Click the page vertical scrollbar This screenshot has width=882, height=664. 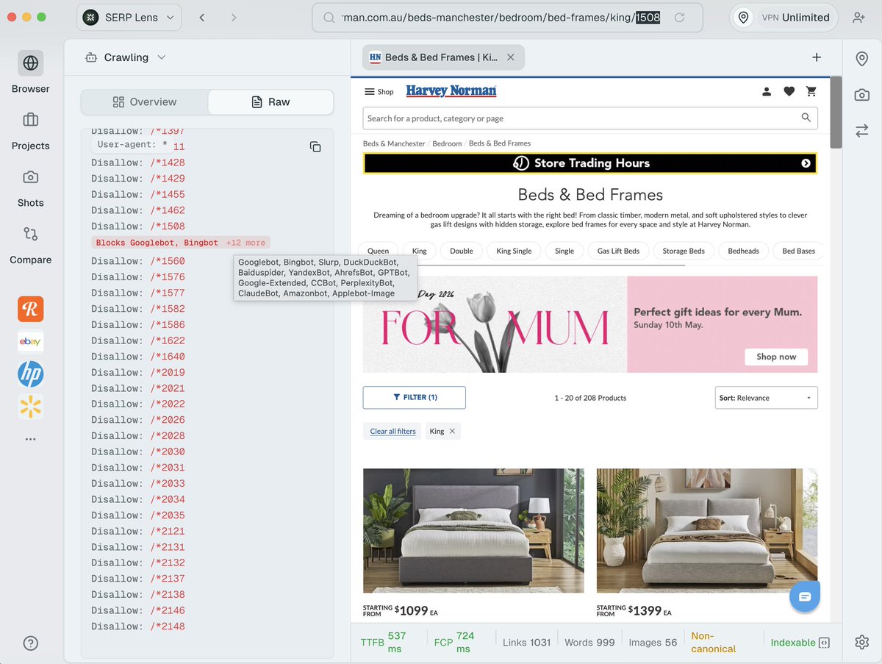coord(836,113)
